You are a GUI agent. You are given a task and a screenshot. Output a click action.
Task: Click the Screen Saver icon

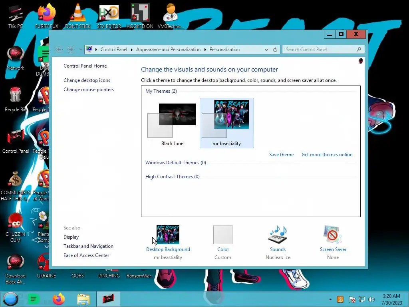pyautogui.click(x=333, y=234)
